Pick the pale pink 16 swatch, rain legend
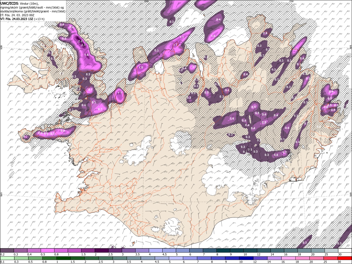Image resolution: width=352 pixels, height=264 pixels. 288,258
